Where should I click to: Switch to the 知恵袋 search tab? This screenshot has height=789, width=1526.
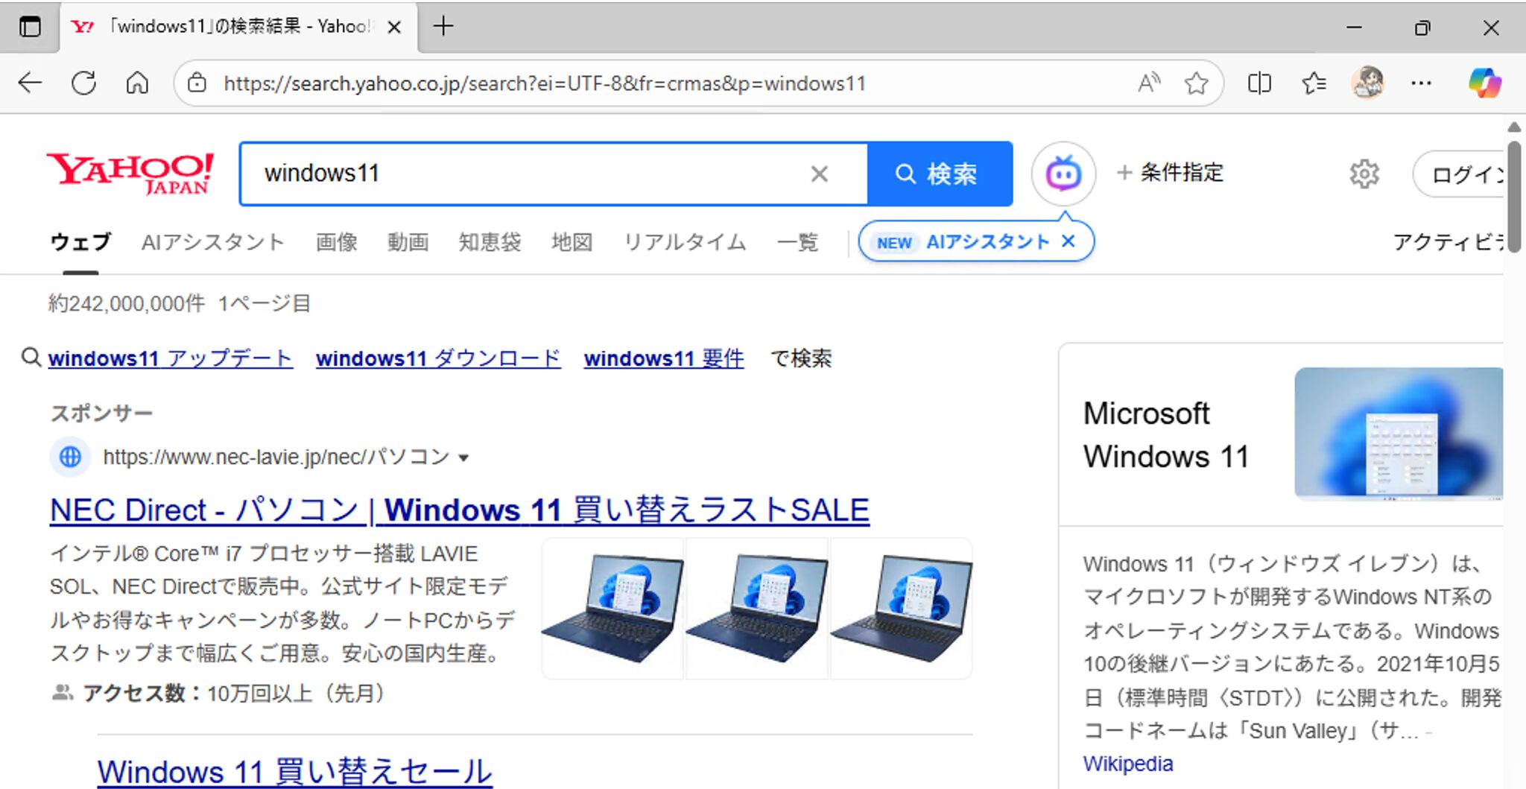(490, 241)
